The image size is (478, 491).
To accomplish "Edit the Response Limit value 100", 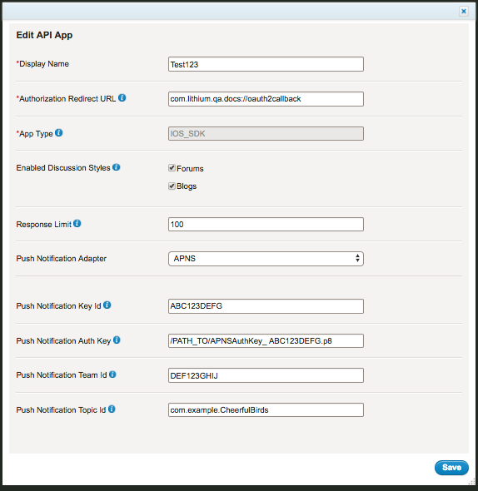I will (266, 224).
